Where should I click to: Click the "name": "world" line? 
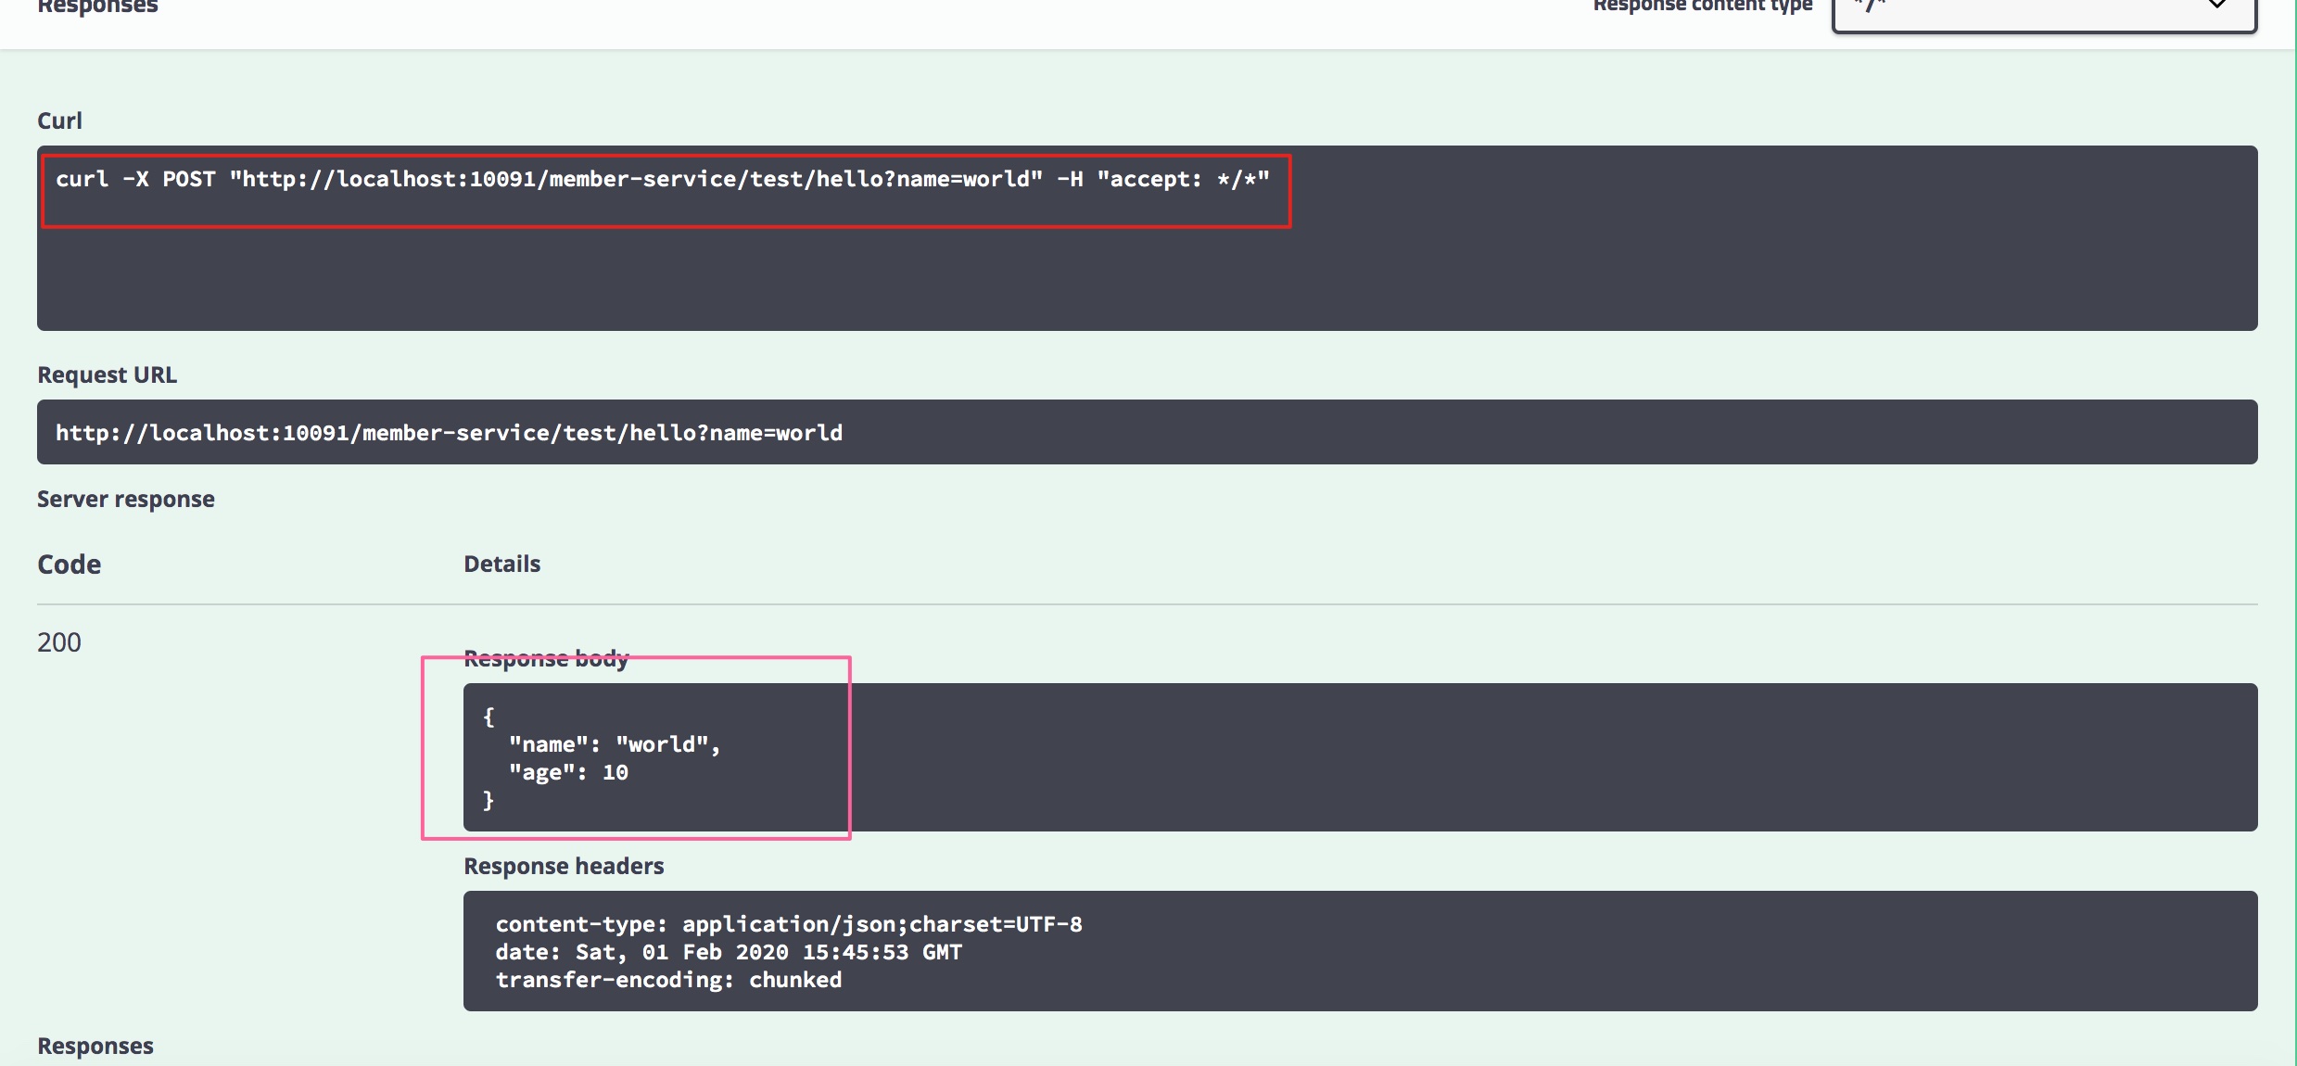pos(614,745)
